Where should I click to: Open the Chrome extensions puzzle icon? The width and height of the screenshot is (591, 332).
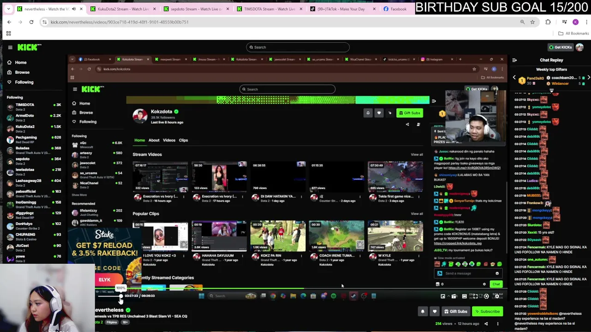(x=548, y=22)
